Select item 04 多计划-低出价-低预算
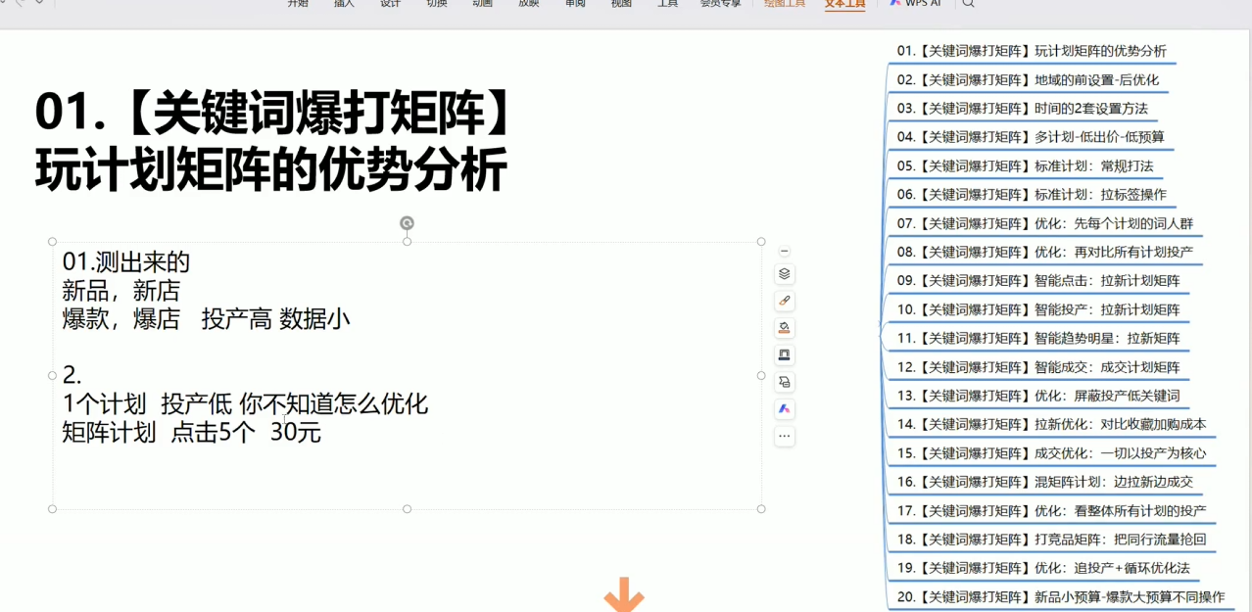This screenshot has height=612, width=1252. pyautogui.click(x=1031, y=137)
